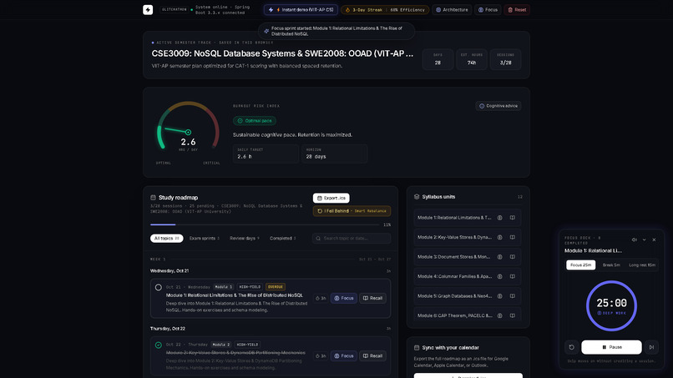The height and width of the screenshot is (378, 673).
Task: Click book icon for Module 6 syllabus unit
Action: [x=513, y=315]
